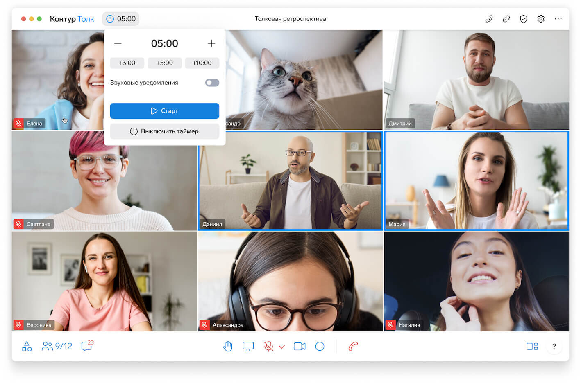Open the timer indicator showing 05:00
Image resolution: width=581 pixels, height=383 pixels.
click(x=121, y=19)
